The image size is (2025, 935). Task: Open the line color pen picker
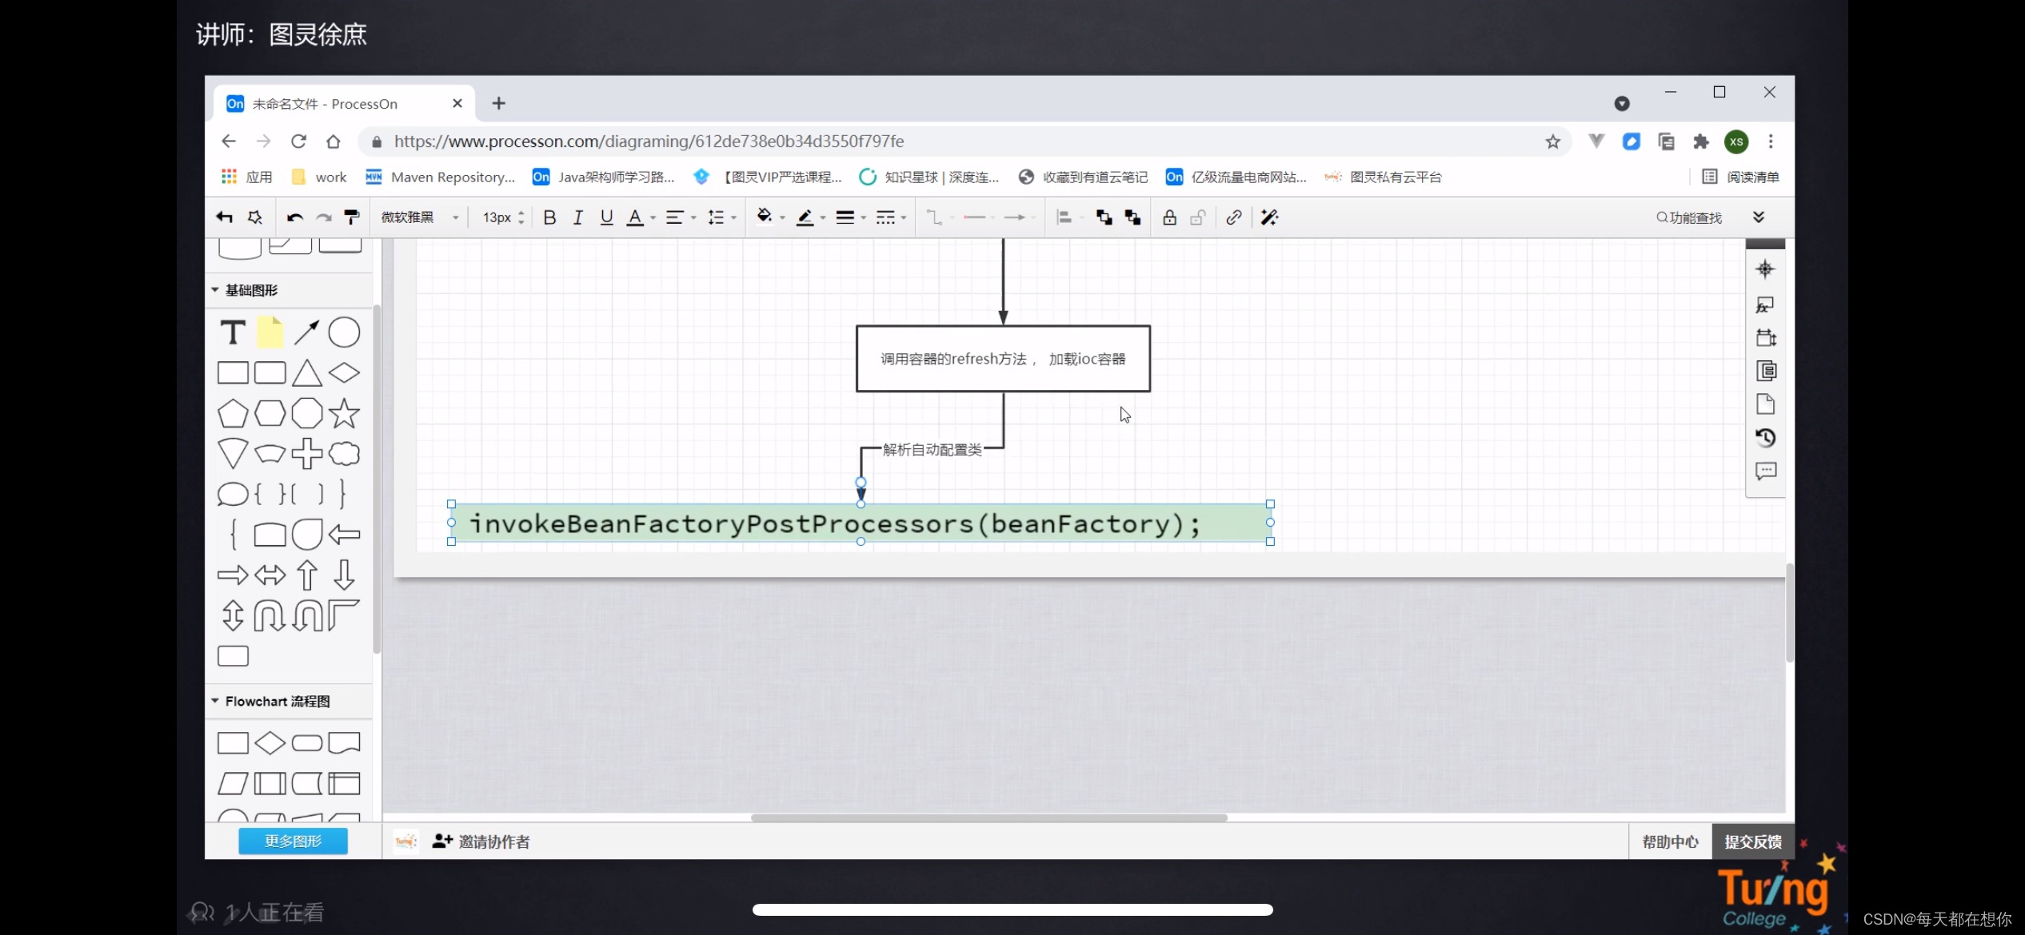coord(810,217)
